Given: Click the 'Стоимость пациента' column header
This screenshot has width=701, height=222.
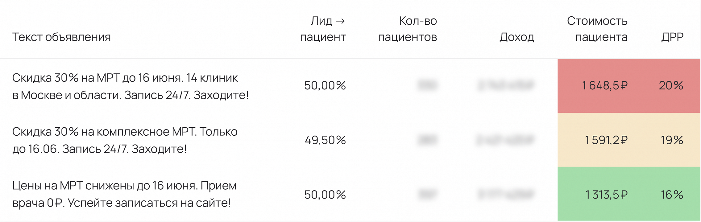Looking at the screenshot, I should [597, 29].
